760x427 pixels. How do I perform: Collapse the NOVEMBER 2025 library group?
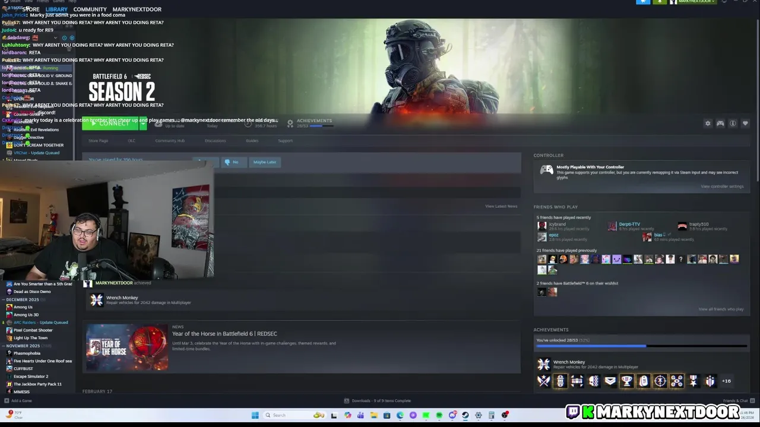point(23,346)
